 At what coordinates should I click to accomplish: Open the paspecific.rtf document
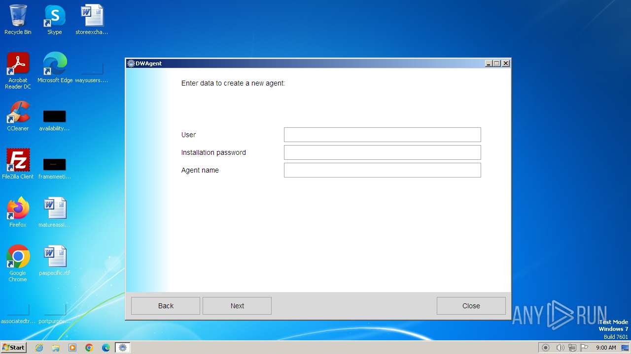pos(54,261)
